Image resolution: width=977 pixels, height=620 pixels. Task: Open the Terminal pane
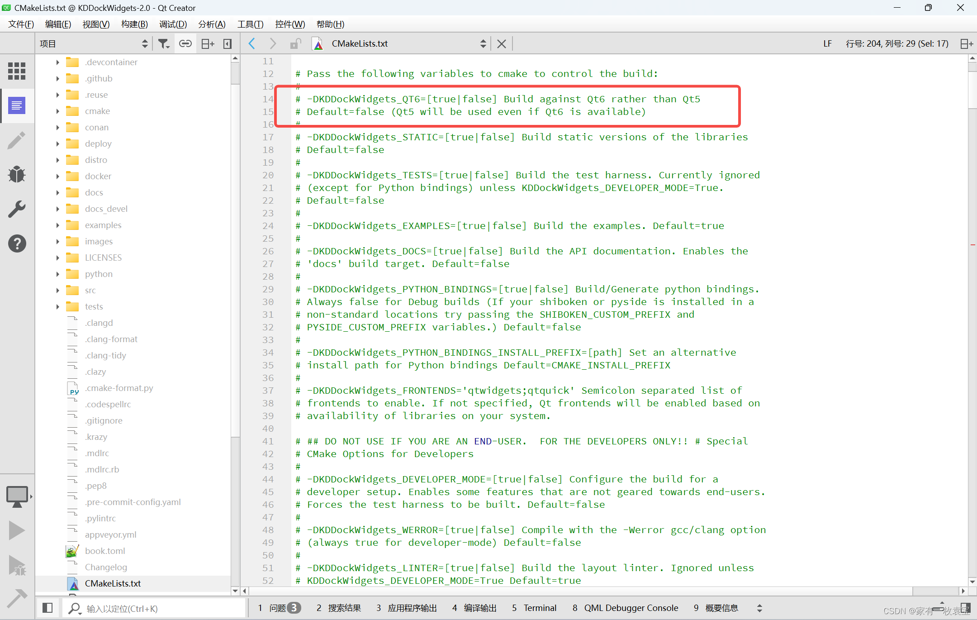(x=534, y=608)
